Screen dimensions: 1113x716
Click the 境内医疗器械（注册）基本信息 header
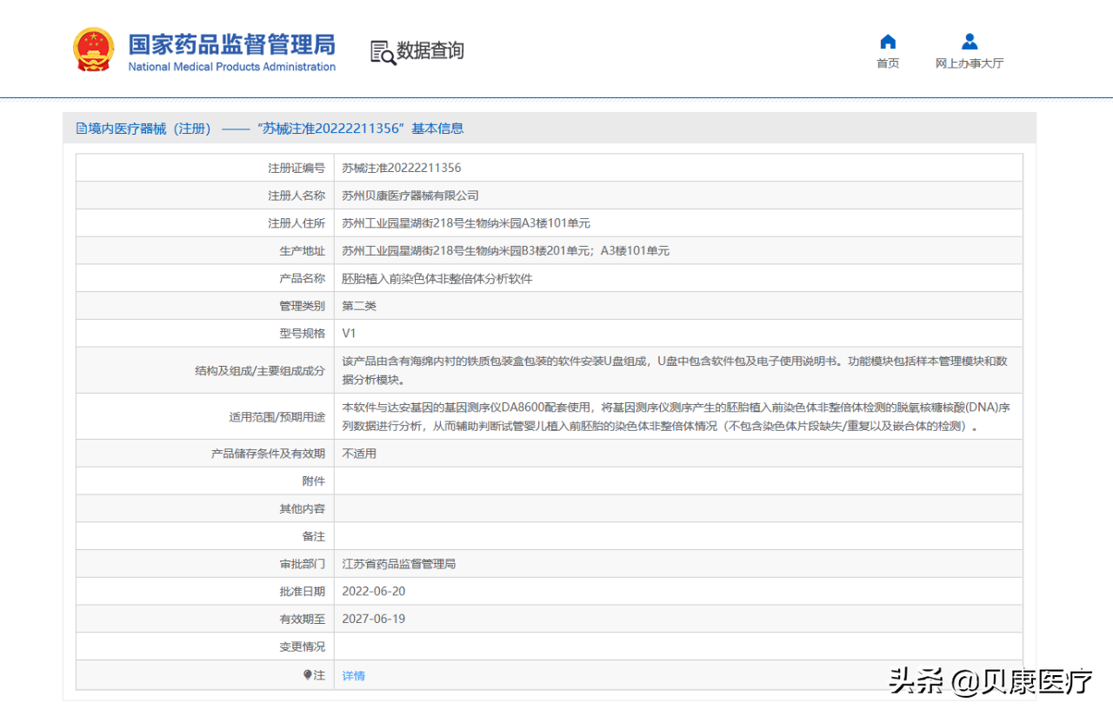click(276, 129)
